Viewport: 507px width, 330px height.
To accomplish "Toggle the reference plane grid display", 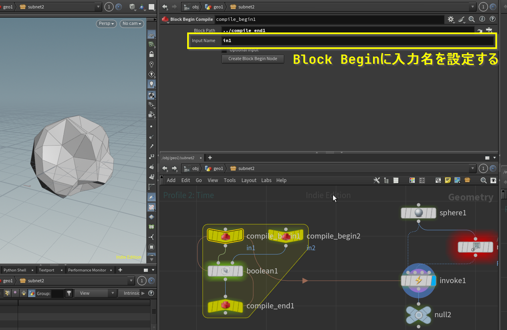I will click(151, 44).
